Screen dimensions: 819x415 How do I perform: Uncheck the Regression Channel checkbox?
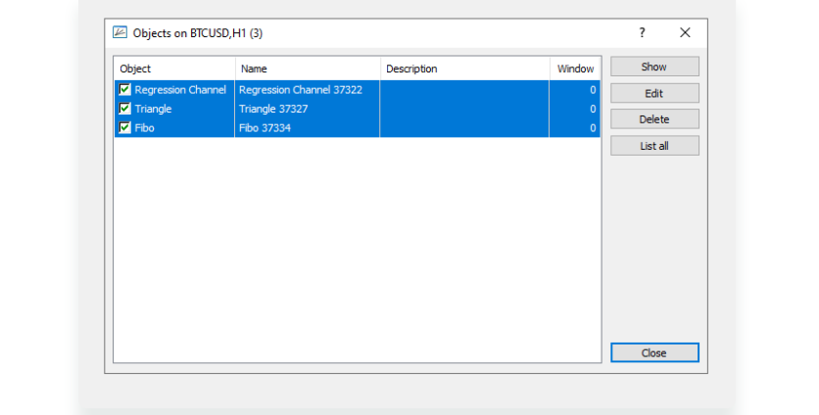(x=124, y=89)
